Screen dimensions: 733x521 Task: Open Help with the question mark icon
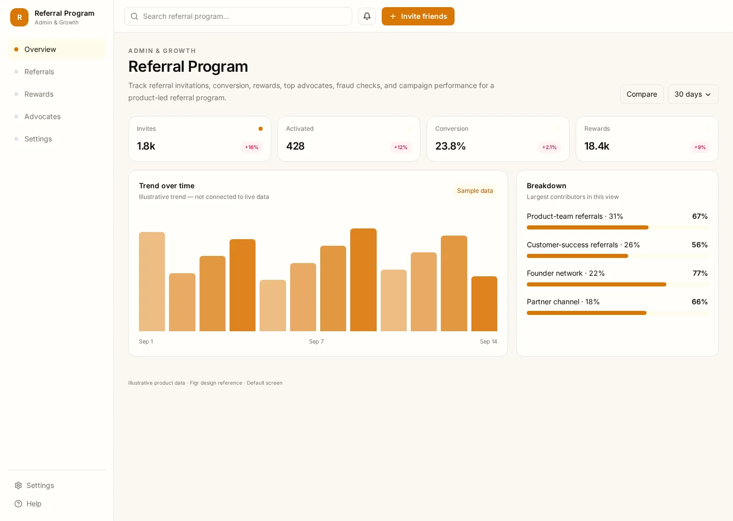tap(28, 504)
